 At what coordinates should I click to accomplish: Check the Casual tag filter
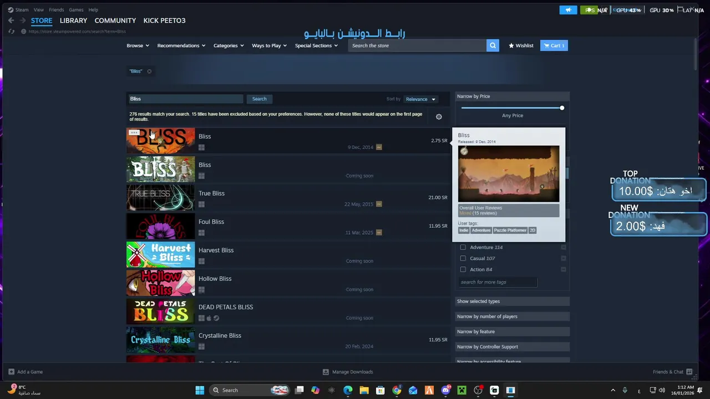(463, 258)
